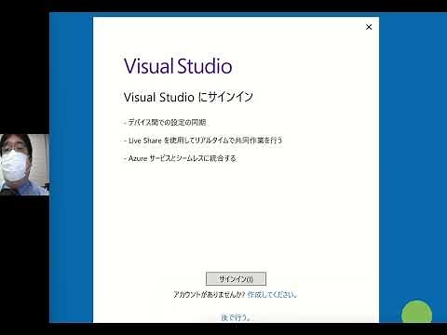Click the アカウントがありませんか? text

coord(209,294)
